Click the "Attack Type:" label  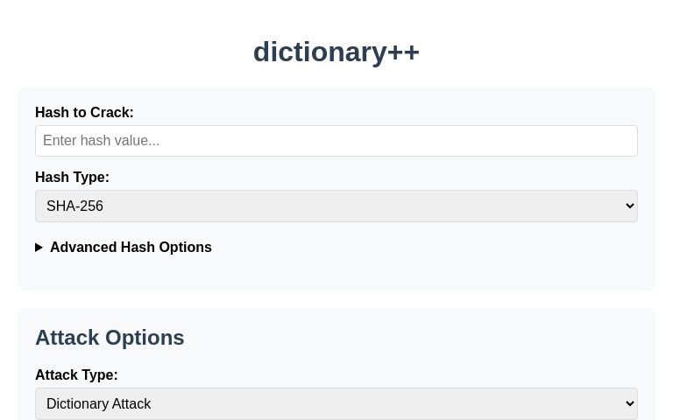point(76,375)
